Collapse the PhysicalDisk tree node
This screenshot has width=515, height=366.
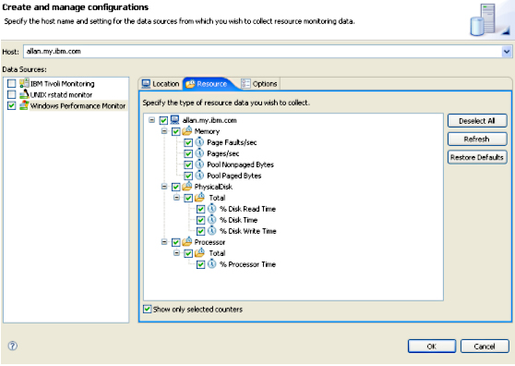[164, 187]
